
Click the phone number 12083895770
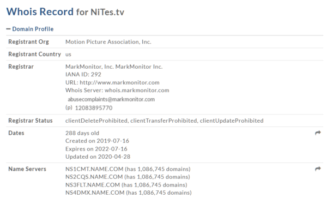[94, 108]
